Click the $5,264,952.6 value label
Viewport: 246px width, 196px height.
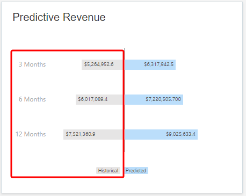(x=99, y=64)
